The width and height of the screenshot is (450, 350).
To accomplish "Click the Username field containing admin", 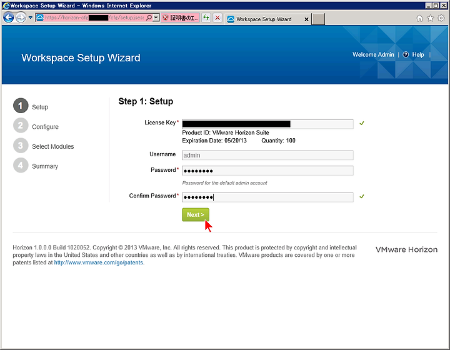I will click(267, 155).
